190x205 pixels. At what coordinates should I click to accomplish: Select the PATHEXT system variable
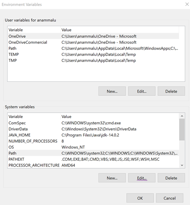(x=93, y=159)
